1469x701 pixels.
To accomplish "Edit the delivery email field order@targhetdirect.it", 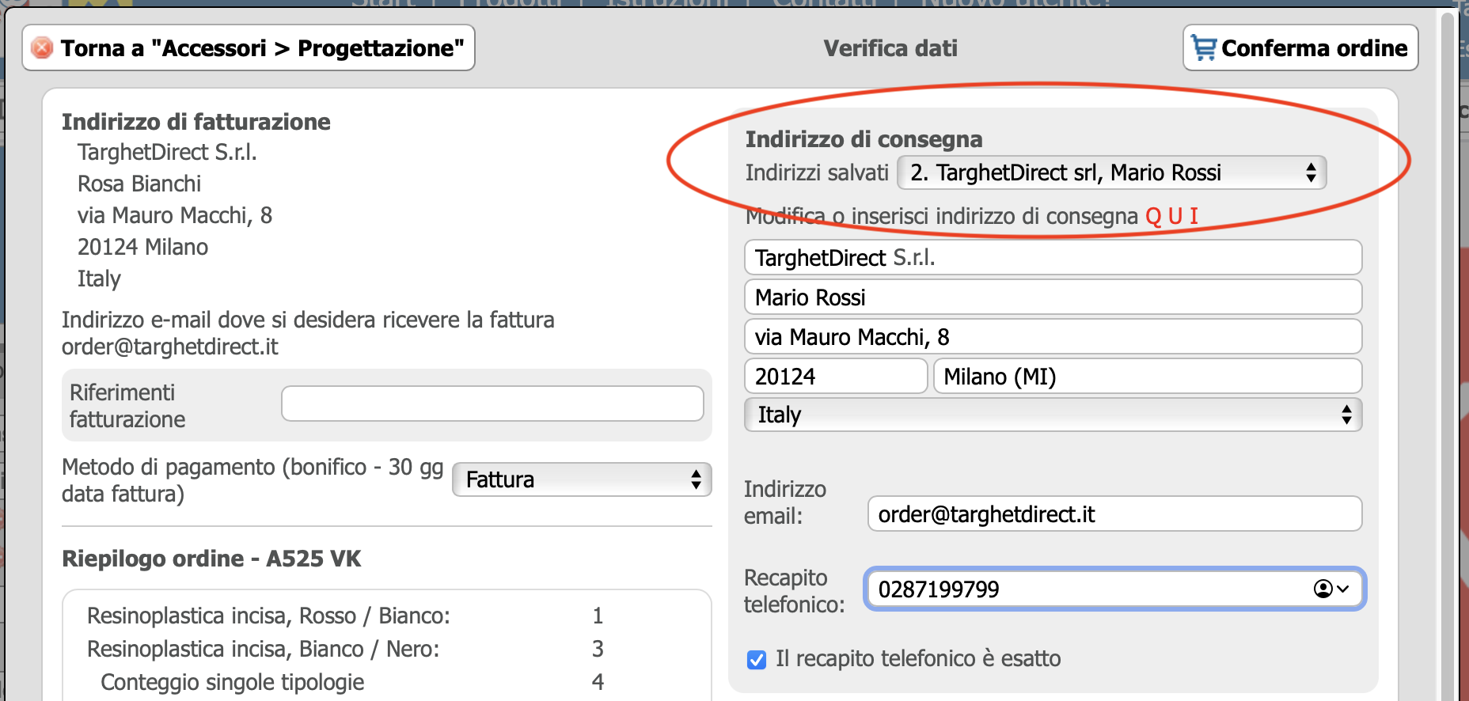I will click(x=1114, y=514).
